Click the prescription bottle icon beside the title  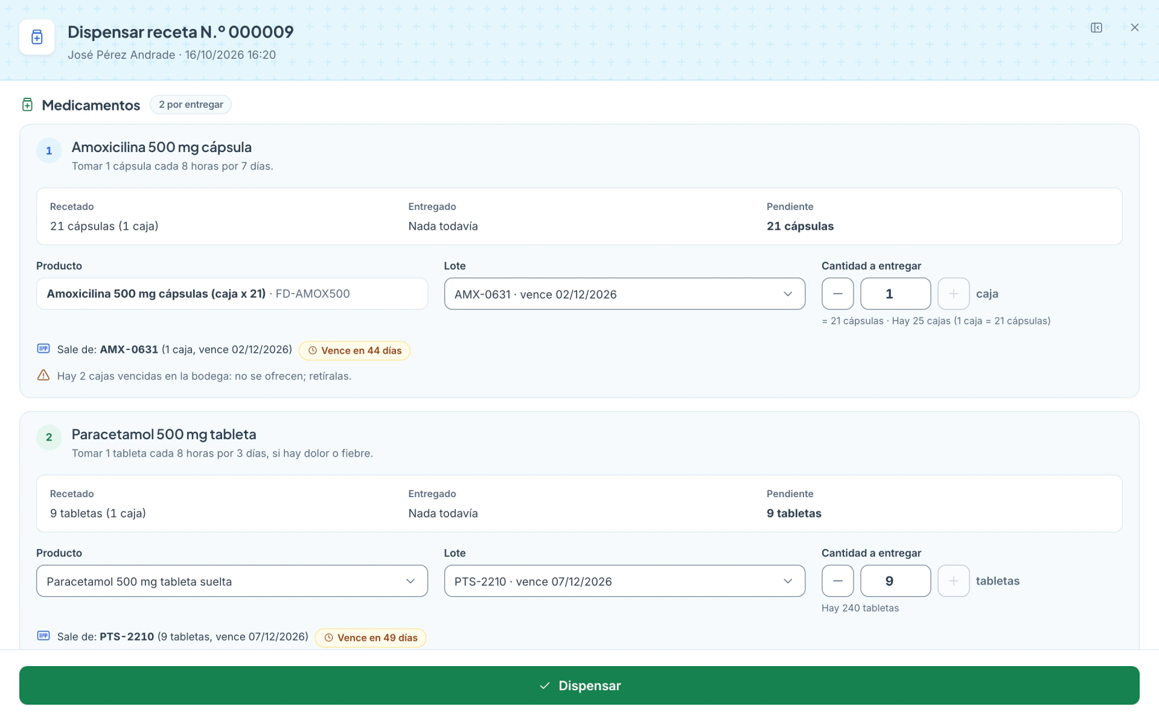37,37
